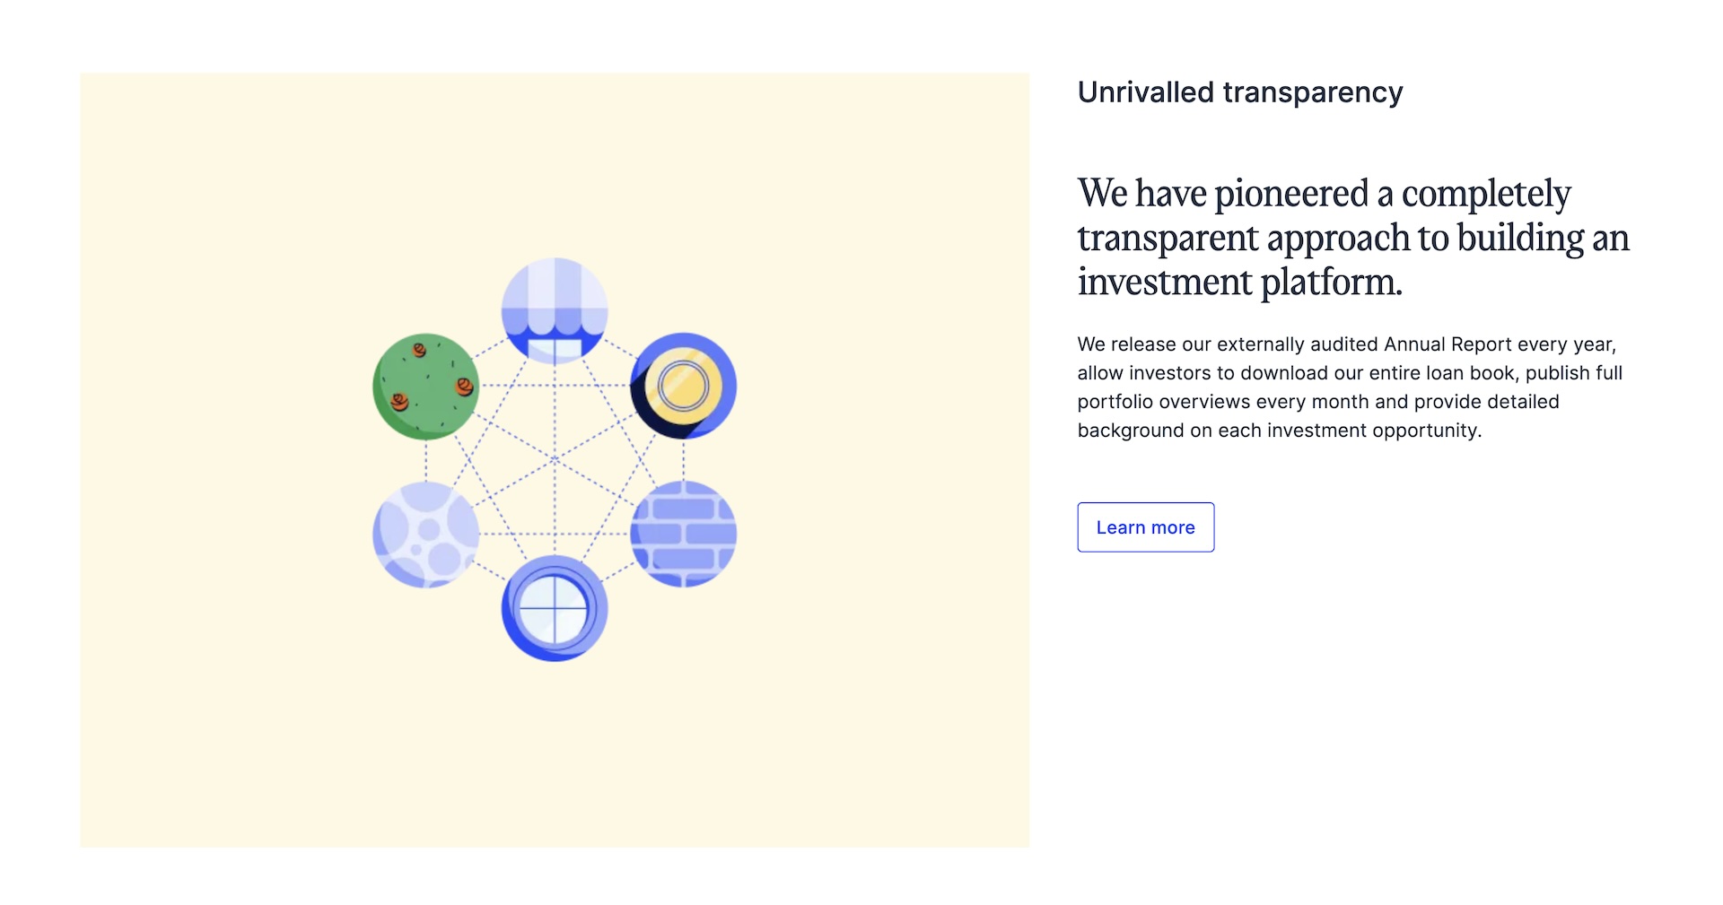Click the words "loan book" in the paragraph
Image resolution: width=1723 pixels, height=905 pixels.
(x=1472, y=373)
